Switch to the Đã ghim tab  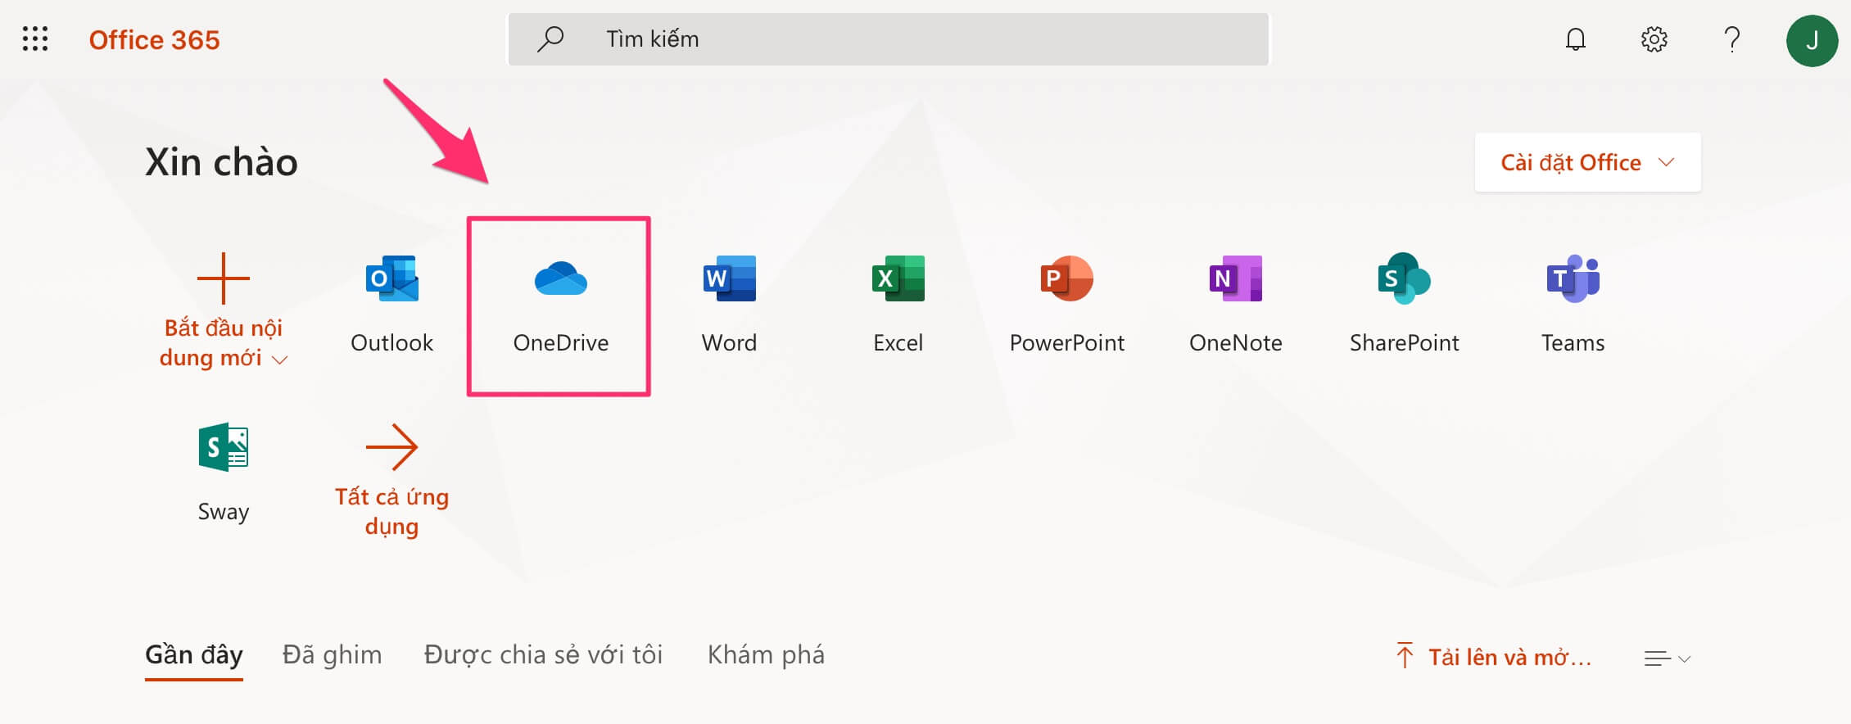pos(332,655)
